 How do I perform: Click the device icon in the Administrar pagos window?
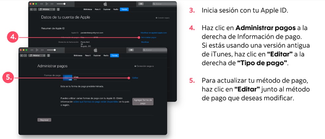coord(48,55)
